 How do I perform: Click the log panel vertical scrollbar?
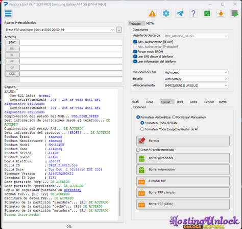(120, 202)
